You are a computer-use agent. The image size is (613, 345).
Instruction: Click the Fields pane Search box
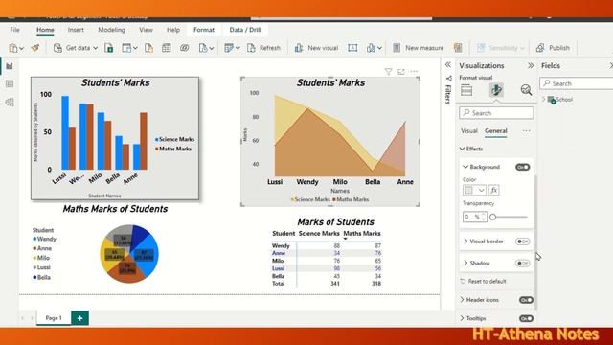tap(577, 83)
